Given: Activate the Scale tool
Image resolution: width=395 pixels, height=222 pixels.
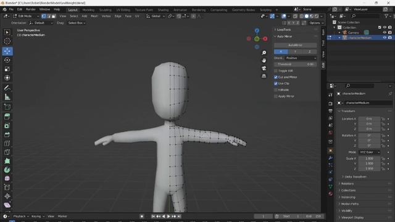Looking at the screenshot, I should (7, 69).
